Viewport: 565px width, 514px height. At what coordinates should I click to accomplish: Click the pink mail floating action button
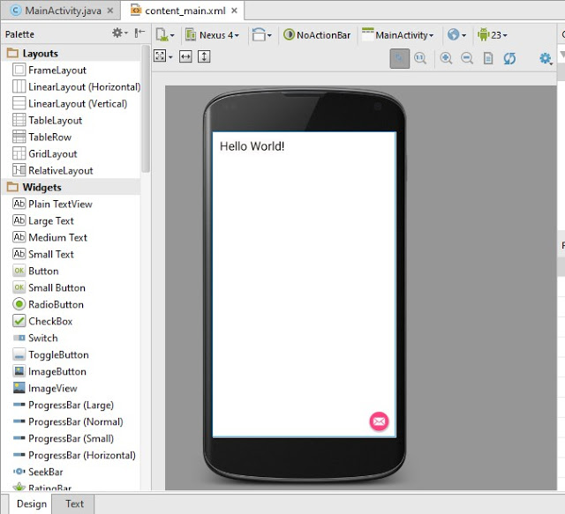click(379, 421)
